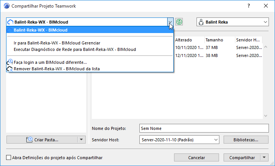The height and width of the screenshot is (166, 275).
Task: Click Server-2020 cell in 37 MB row
Action: click(249, 47)
